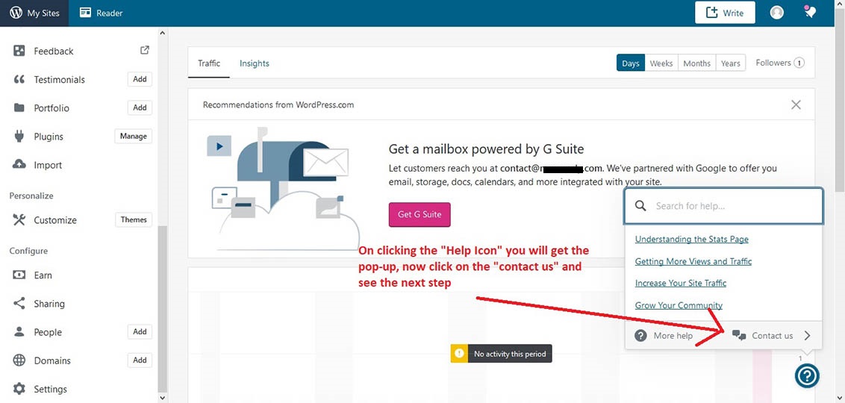The height and width of the screenshot is (403, 845).
Task: Click the Import cloud upload icon
Action: (19, 164)
